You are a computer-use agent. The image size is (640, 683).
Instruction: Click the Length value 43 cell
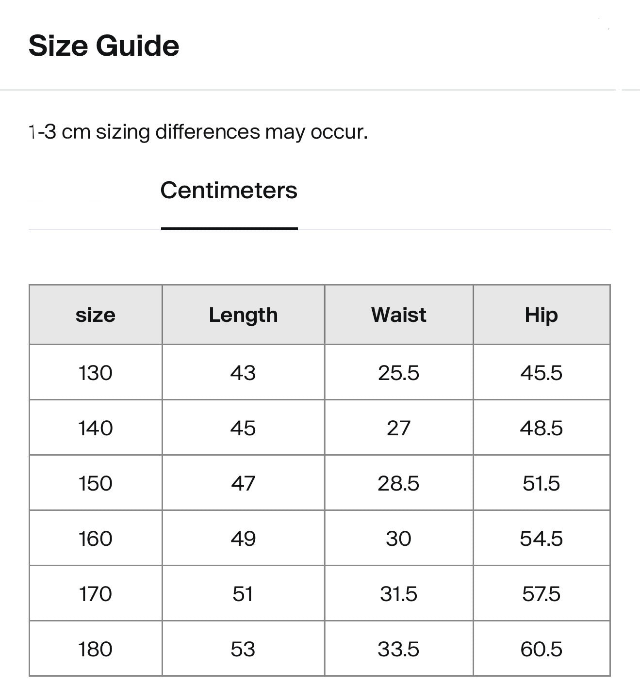[243, 373]
